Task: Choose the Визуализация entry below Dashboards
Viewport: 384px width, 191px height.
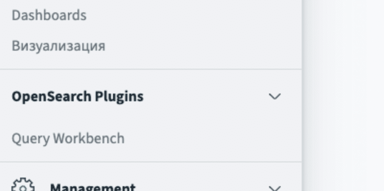Action: tap(58, 46)
